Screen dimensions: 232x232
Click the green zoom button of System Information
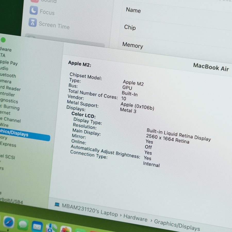(3, 40)
